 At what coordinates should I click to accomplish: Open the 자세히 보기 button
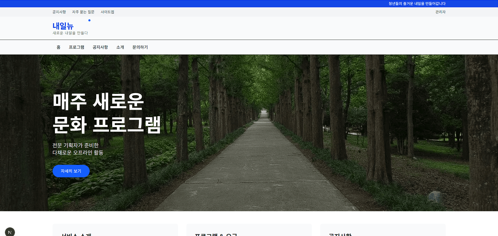pyautogui.click(x=71, y=171)
